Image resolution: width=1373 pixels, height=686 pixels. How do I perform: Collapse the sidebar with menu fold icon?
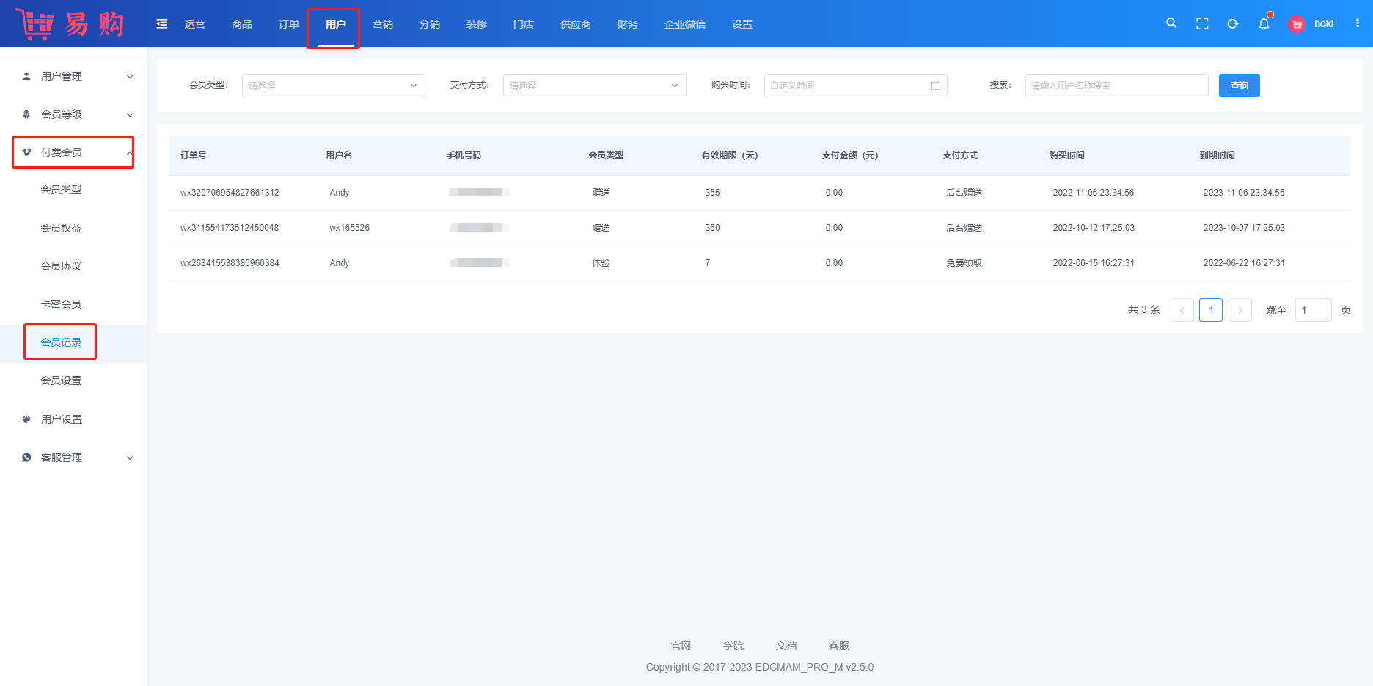coord(162,24)
